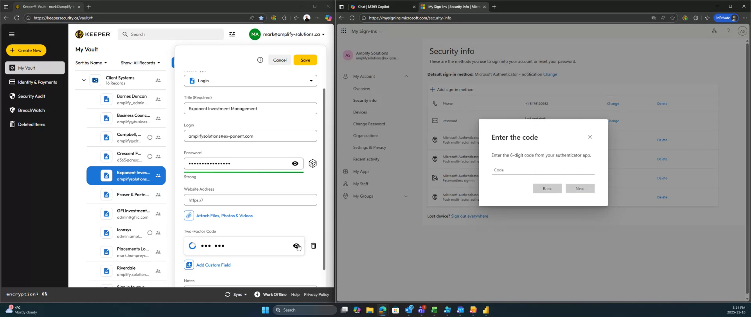Screen dimensions: 751x317
Task: Open the Microsoft app launcher grid
Action: coord(343,31)
